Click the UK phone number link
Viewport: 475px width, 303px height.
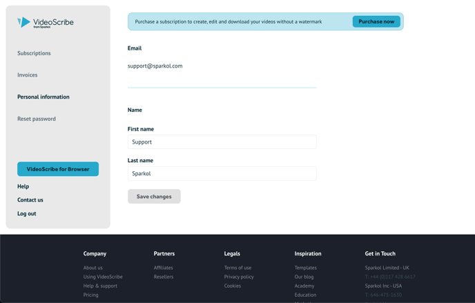(390, 277)
